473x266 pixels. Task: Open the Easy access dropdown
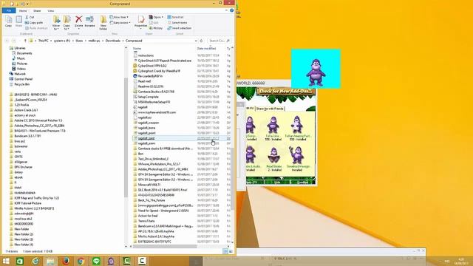point(120,23)
